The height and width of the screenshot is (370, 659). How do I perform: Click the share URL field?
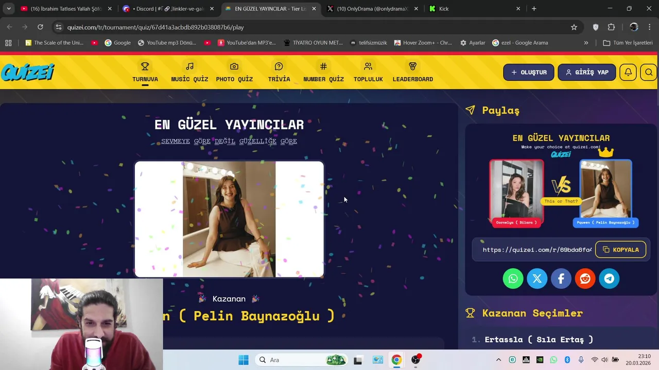coord(537,250)
